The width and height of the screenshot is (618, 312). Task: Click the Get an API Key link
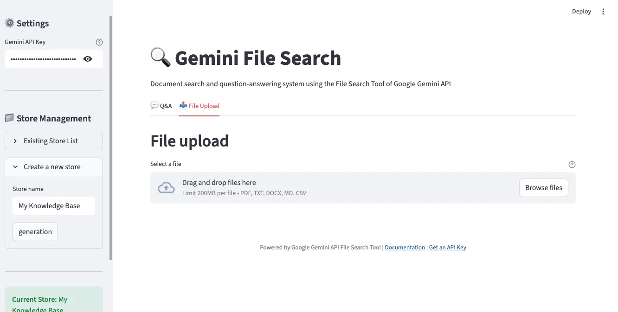447,247
